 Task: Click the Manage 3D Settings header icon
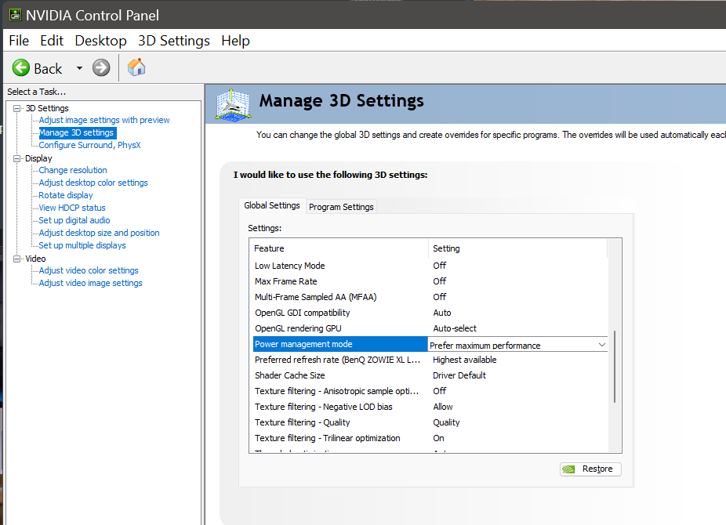(234, 104)
